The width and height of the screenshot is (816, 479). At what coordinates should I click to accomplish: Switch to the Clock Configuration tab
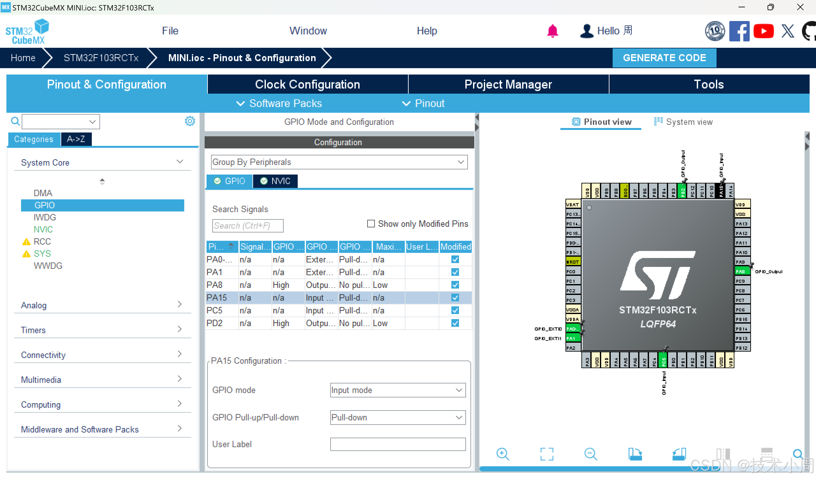[x=307, y=84]
